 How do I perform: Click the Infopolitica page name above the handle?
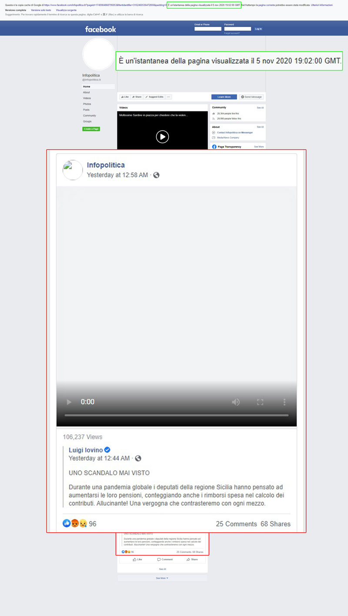click(x=91, y=75)
